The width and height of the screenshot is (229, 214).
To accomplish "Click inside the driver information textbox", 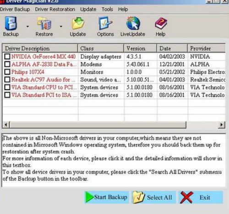I will pyautogui.click(x=114, y=160).
